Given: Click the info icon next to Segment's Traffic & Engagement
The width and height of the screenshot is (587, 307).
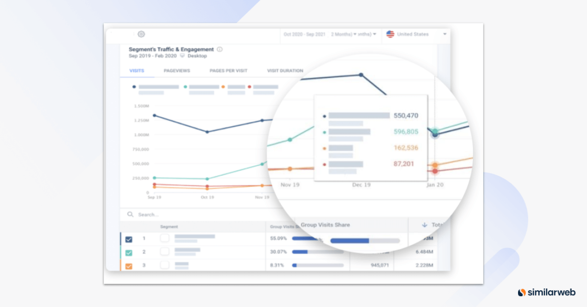Looking at the screenshot, I should (x=219, y=49).
